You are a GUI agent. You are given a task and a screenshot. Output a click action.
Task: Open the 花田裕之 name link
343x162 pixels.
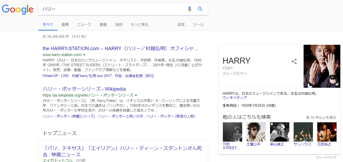(x=324, y=144)
